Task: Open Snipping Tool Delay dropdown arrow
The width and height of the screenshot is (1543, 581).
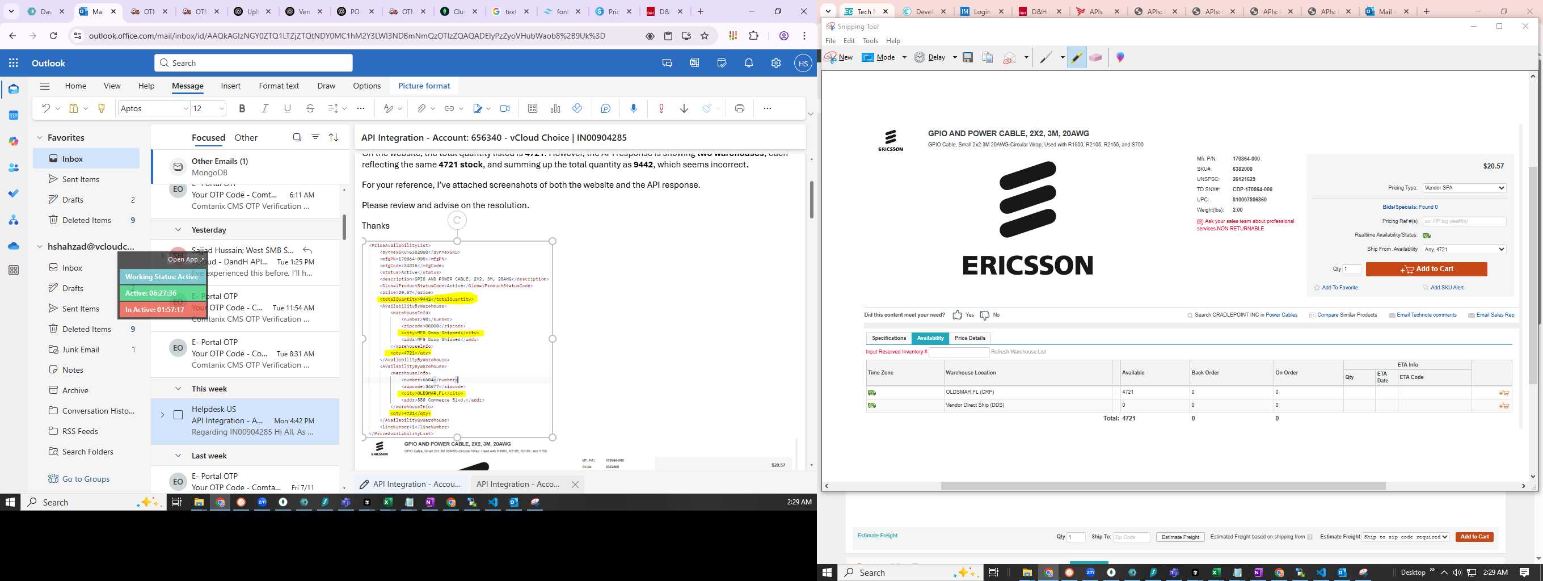Action: (x=954, y=57)
